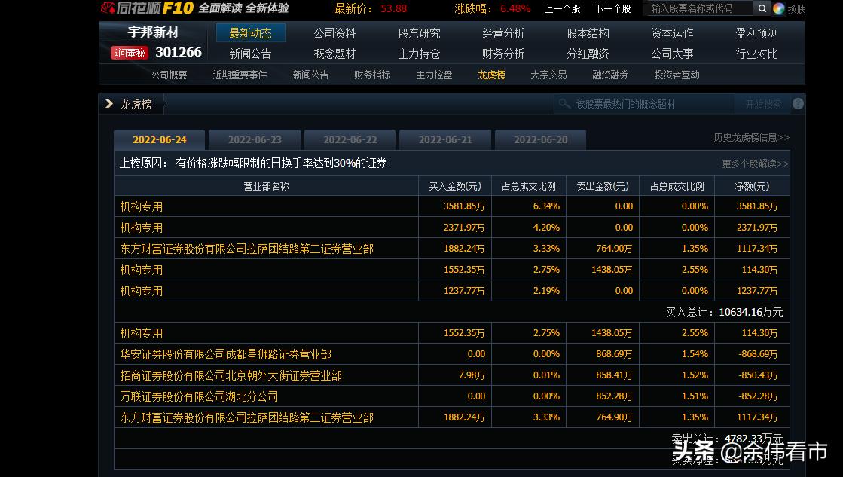Switch to the 2022-06-23 date tab
The height and width of the screenshot is (477, 843).
[x=254, y=139]
